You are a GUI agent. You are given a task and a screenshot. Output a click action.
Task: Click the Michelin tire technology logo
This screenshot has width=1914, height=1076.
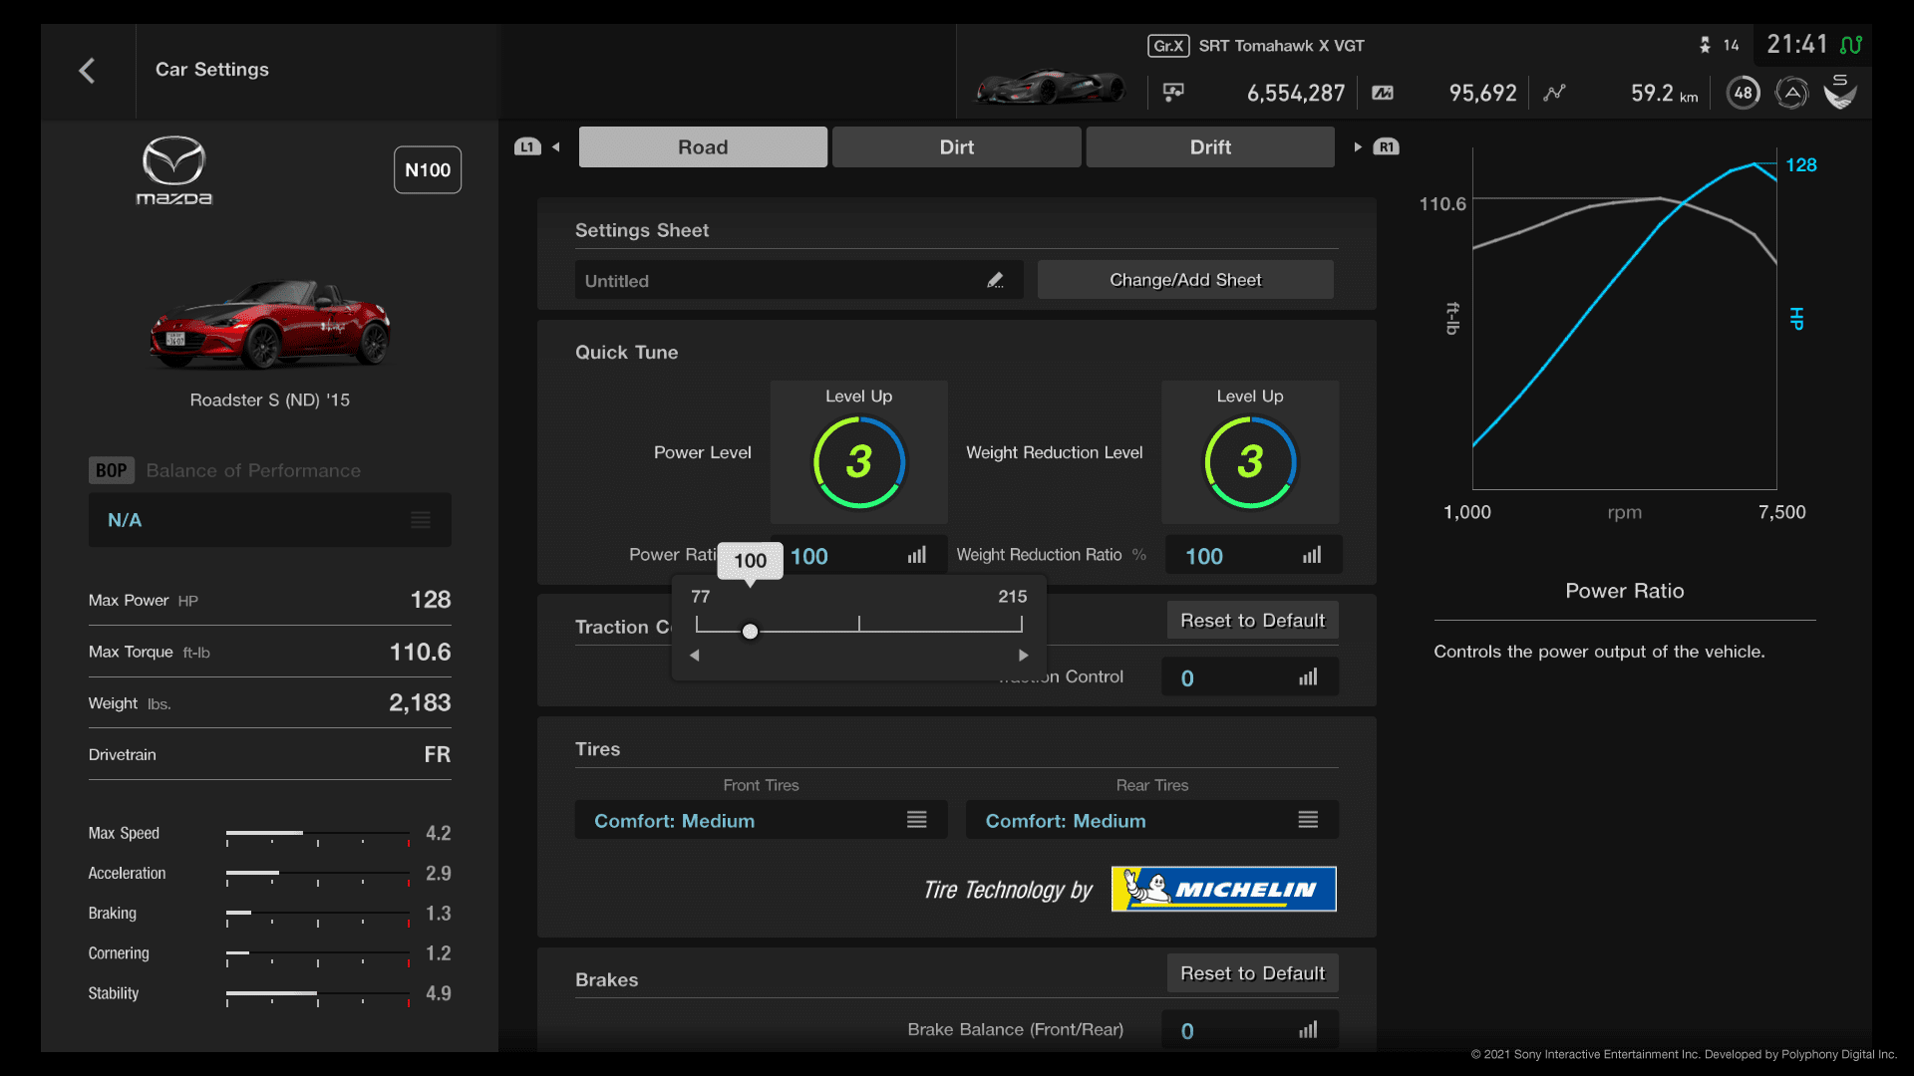click(1224, 890)
